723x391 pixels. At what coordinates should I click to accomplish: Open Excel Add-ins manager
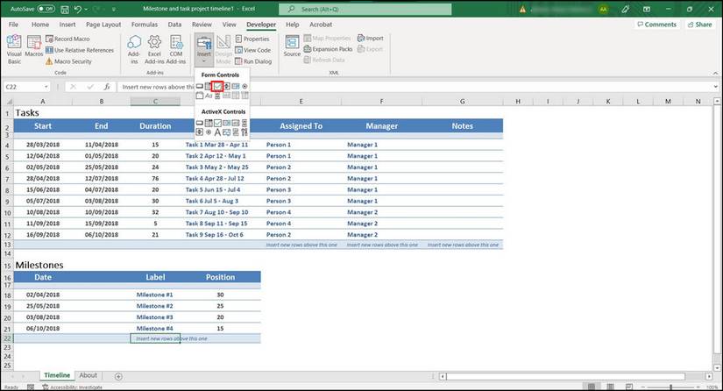[x=154, y=49]
